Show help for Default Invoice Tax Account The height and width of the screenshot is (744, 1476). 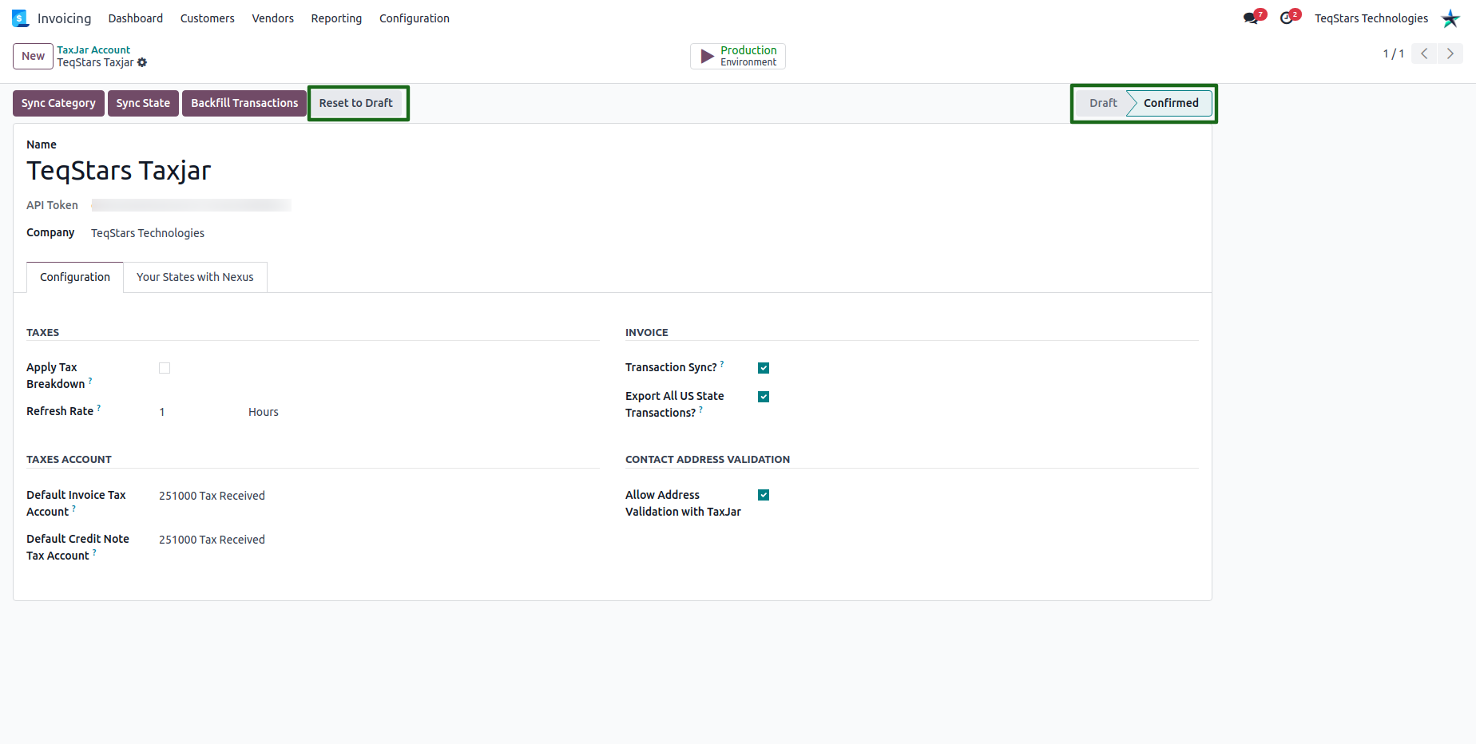[x=74, y=509]
